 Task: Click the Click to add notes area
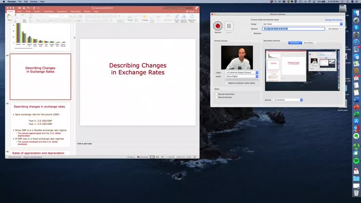[x=84, y=143]
